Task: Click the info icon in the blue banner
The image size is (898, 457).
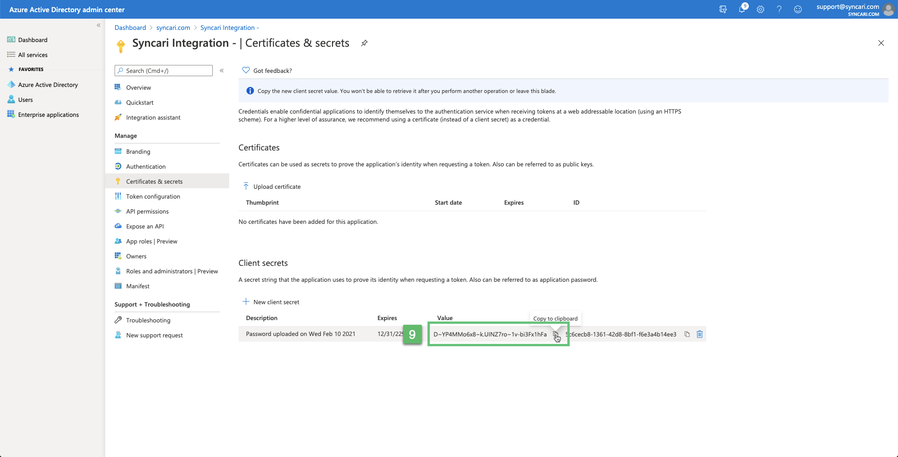Action: [250, 91]
